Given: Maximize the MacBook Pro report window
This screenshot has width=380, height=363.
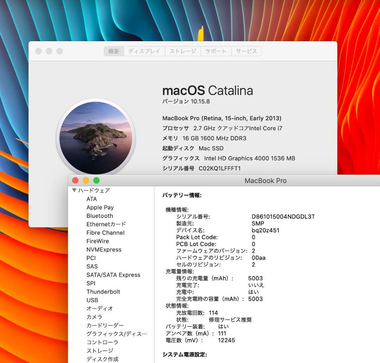Looking at the screenshot, I should click(x=96, y=180).
